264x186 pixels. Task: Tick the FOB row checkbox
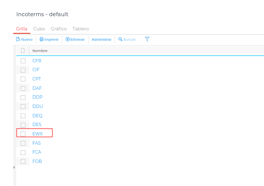pyautogui.click(x=23, y=161)
